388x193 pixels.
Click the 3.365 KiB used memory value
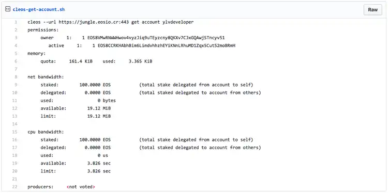141,61
